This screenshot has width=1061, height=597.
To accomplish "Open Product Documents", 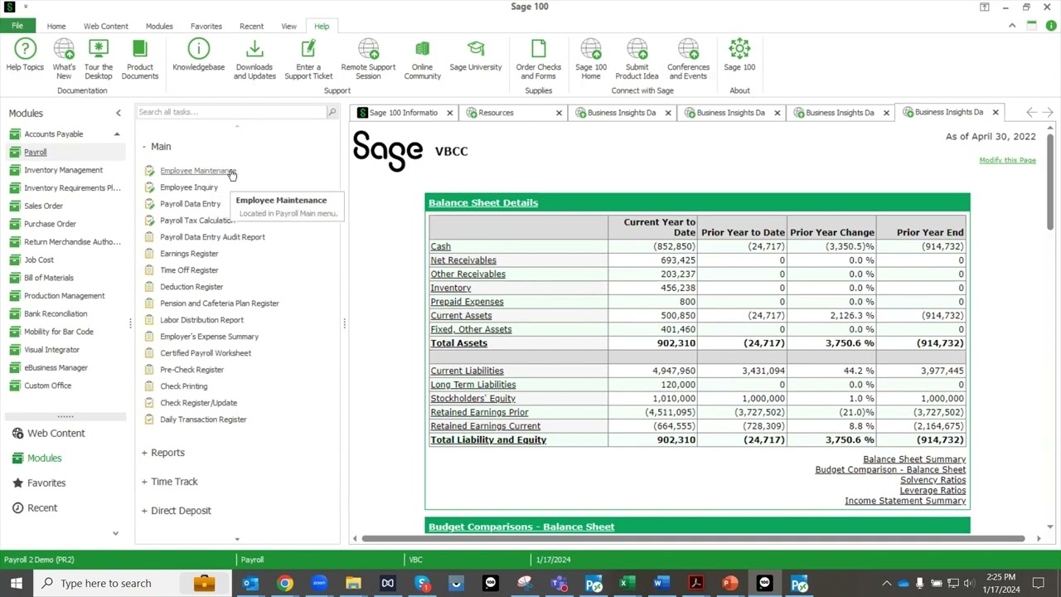I will [139, 59].
